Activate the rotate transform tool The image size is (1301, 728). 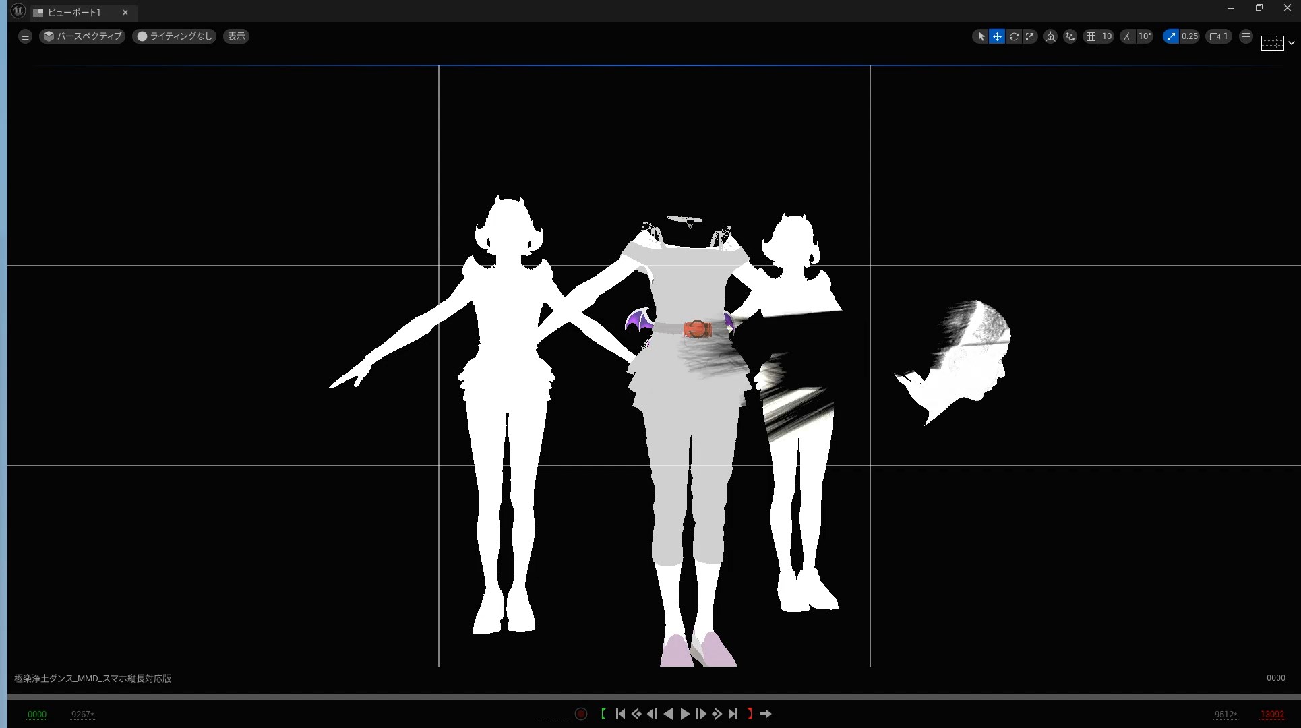pyautogui.click(x=1013, y=36)
